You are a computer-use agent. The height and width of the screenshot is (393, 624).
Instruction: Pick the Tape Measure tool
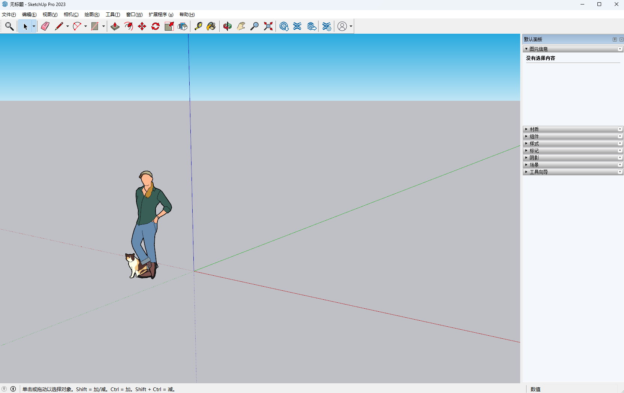click(198, 26)
